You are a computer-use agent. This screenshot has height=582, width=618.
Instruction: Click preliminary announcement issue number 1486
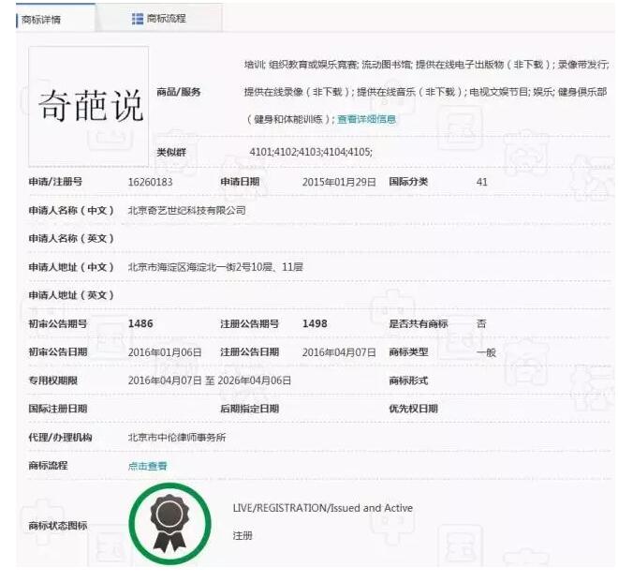pos(140,323)
